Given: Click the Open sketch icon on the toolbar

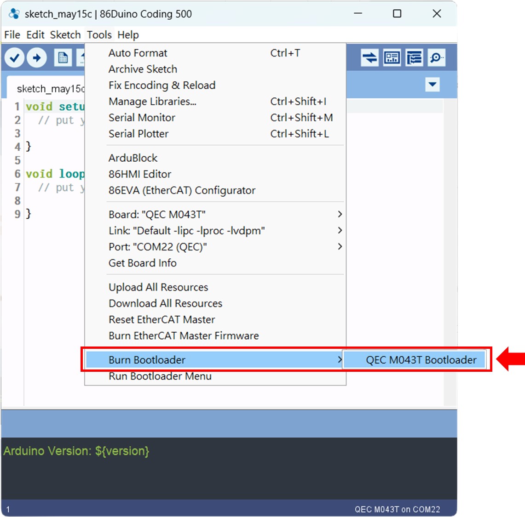Looking at the screenshot, I should point(82,58).
